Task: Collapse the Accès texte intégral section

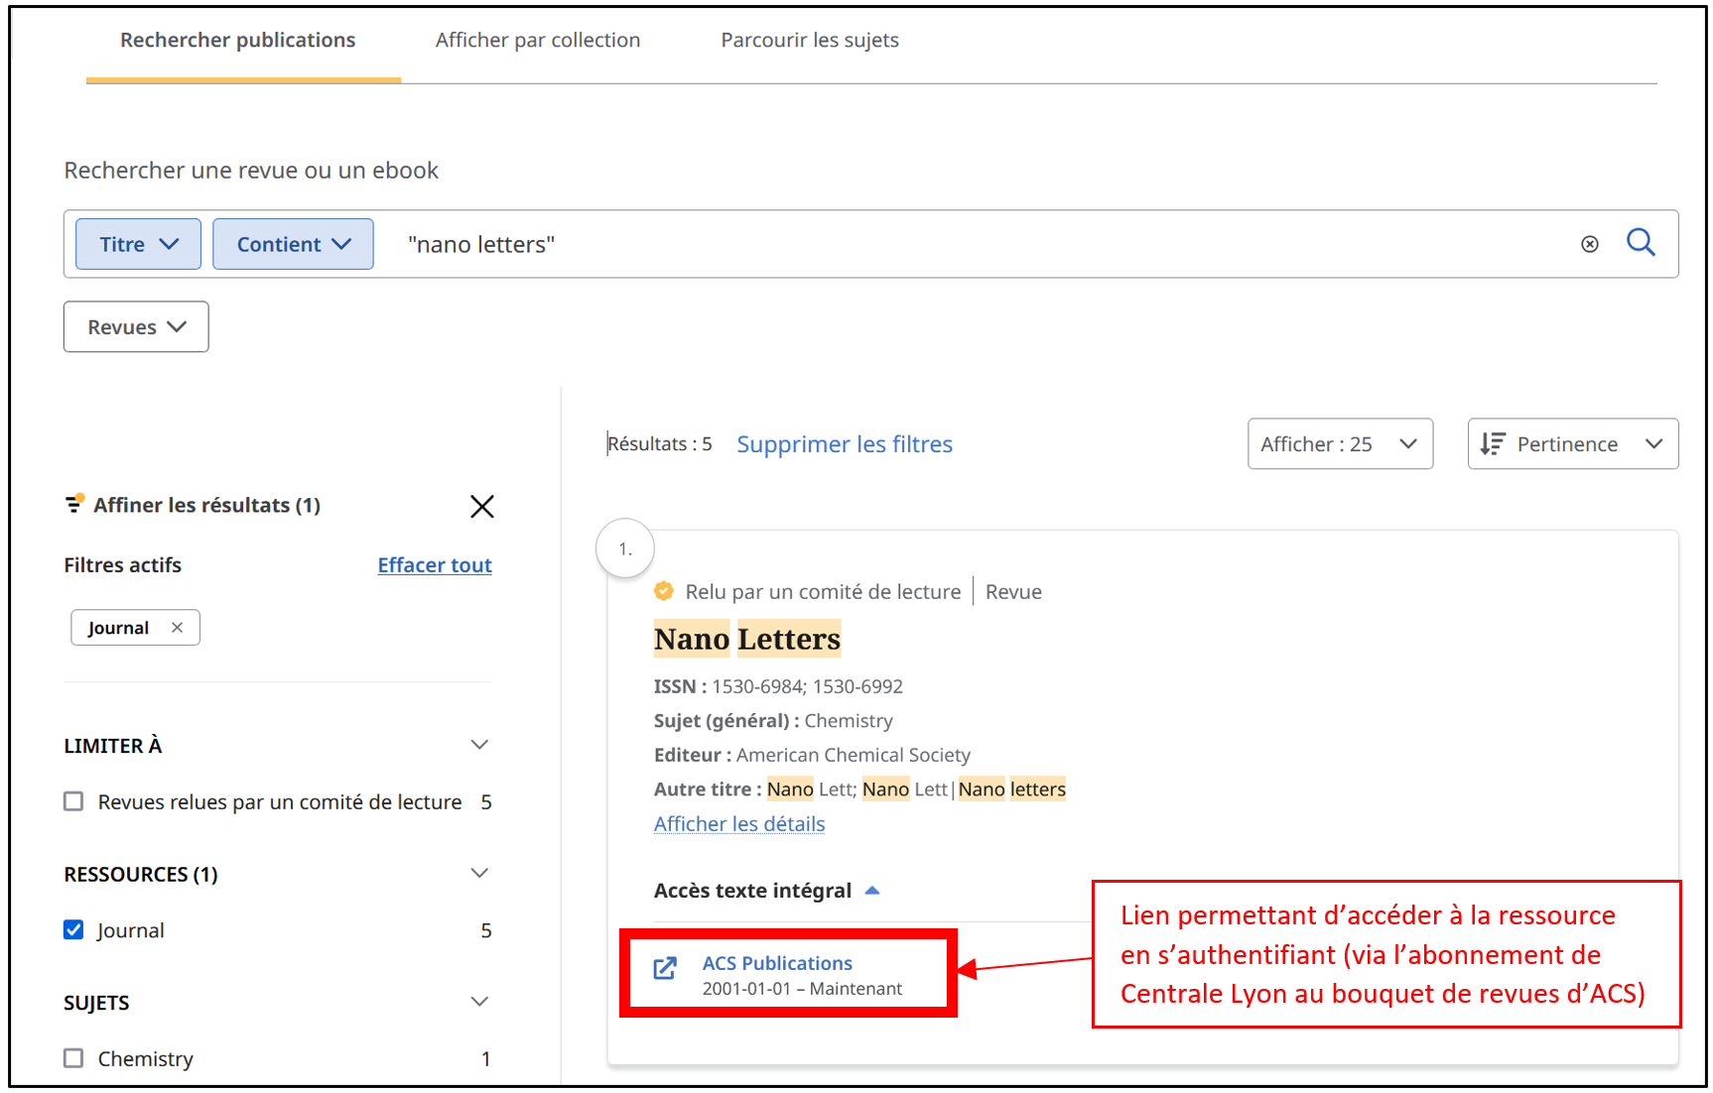Action: (x=872, y=891)
